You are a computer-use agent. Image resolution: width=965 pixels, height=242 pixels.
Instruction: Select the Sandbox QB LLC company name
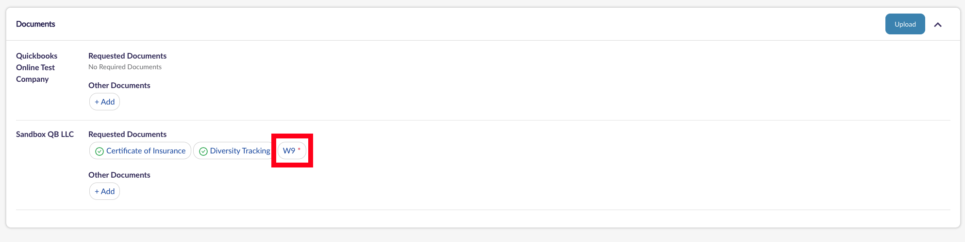(45, 134)
